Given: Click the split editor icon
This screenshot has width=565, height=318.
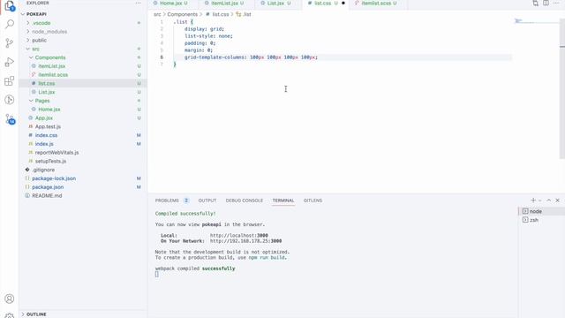Looking at the screenshot, I should tap(546, 4).
